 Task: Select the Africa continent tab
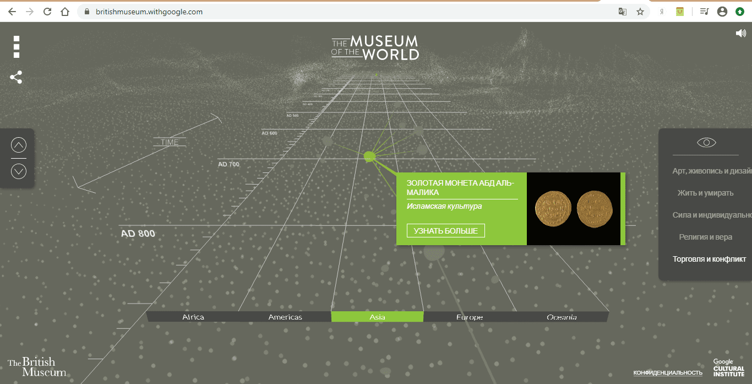tap(193, 317)
